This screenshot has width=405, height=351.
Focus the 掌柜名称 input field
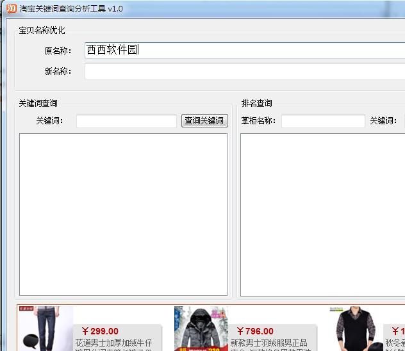(323, 121)
